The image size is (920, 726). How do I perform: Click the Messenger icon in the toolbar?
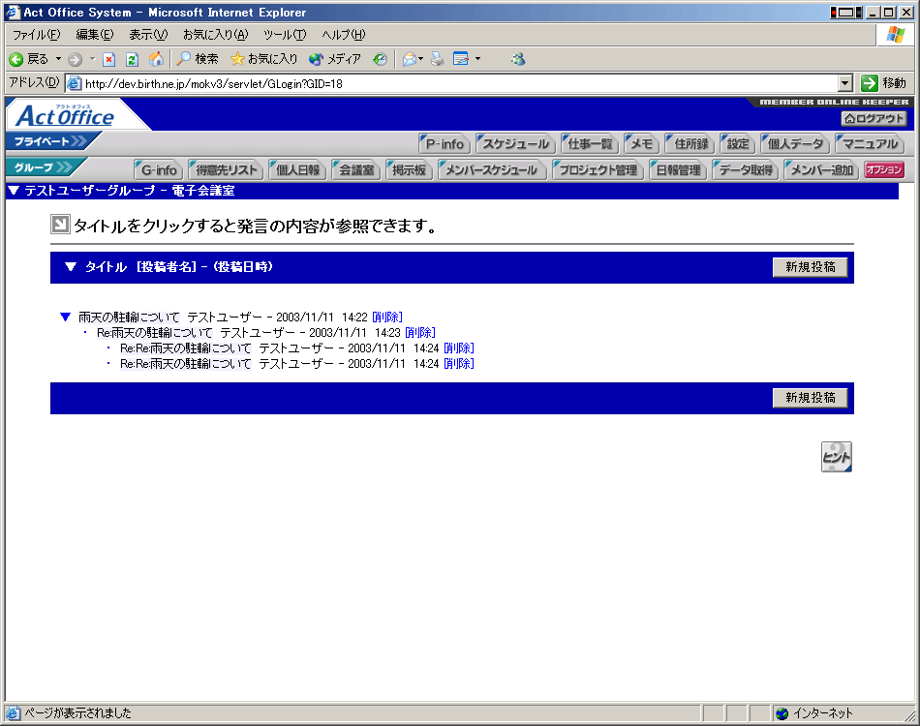(x=518, y=59)
